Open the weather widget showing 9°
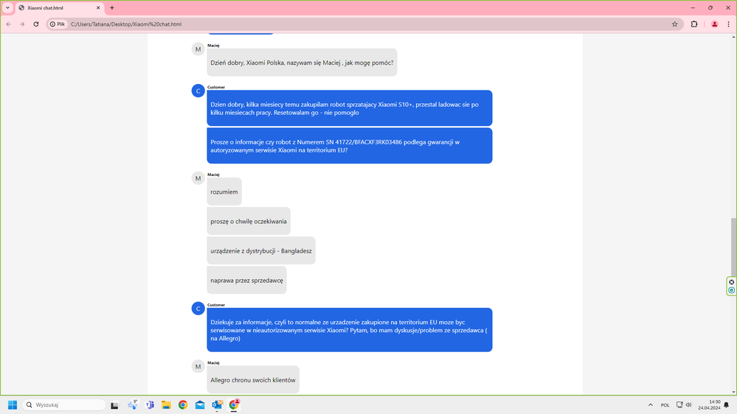 (x=133, y=404)
